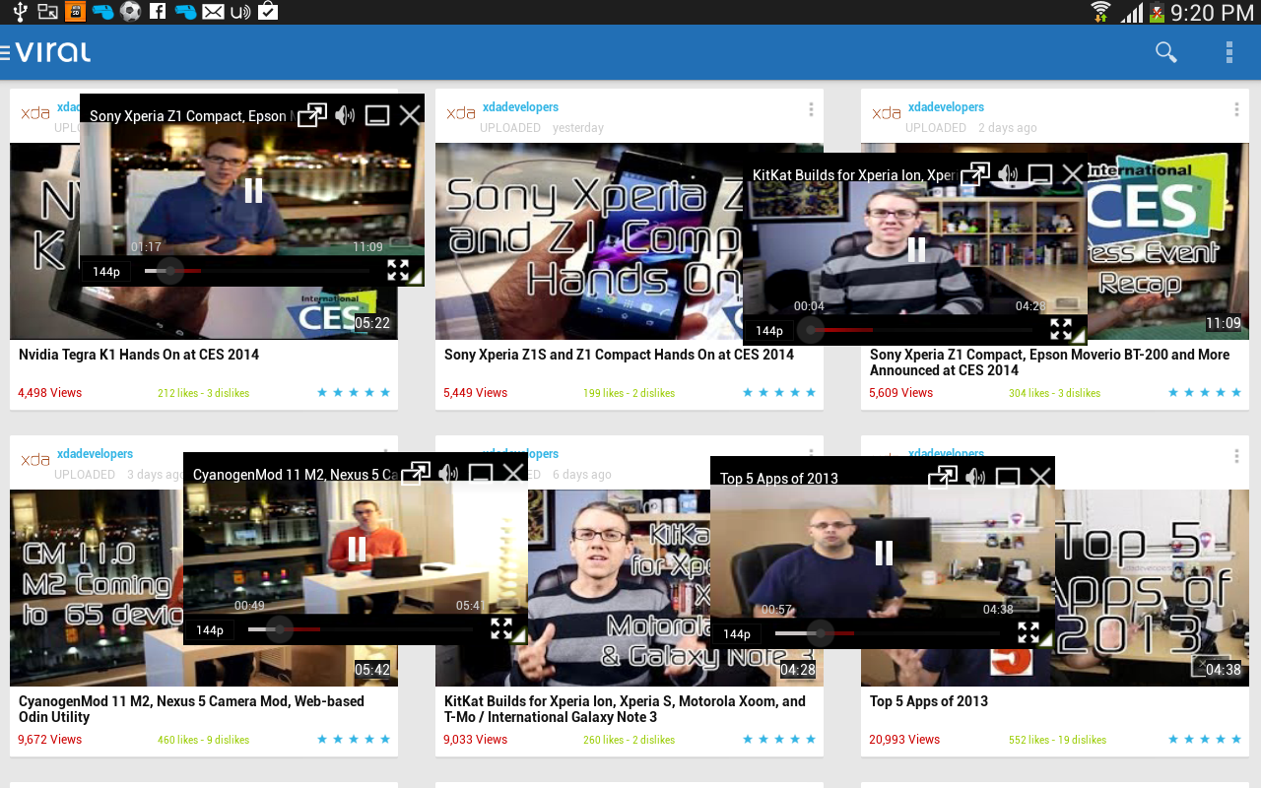This screenshot has width=1261, height=788.
Task: Go fullscreen in the player showing 00:49
Action: (501, 628)
